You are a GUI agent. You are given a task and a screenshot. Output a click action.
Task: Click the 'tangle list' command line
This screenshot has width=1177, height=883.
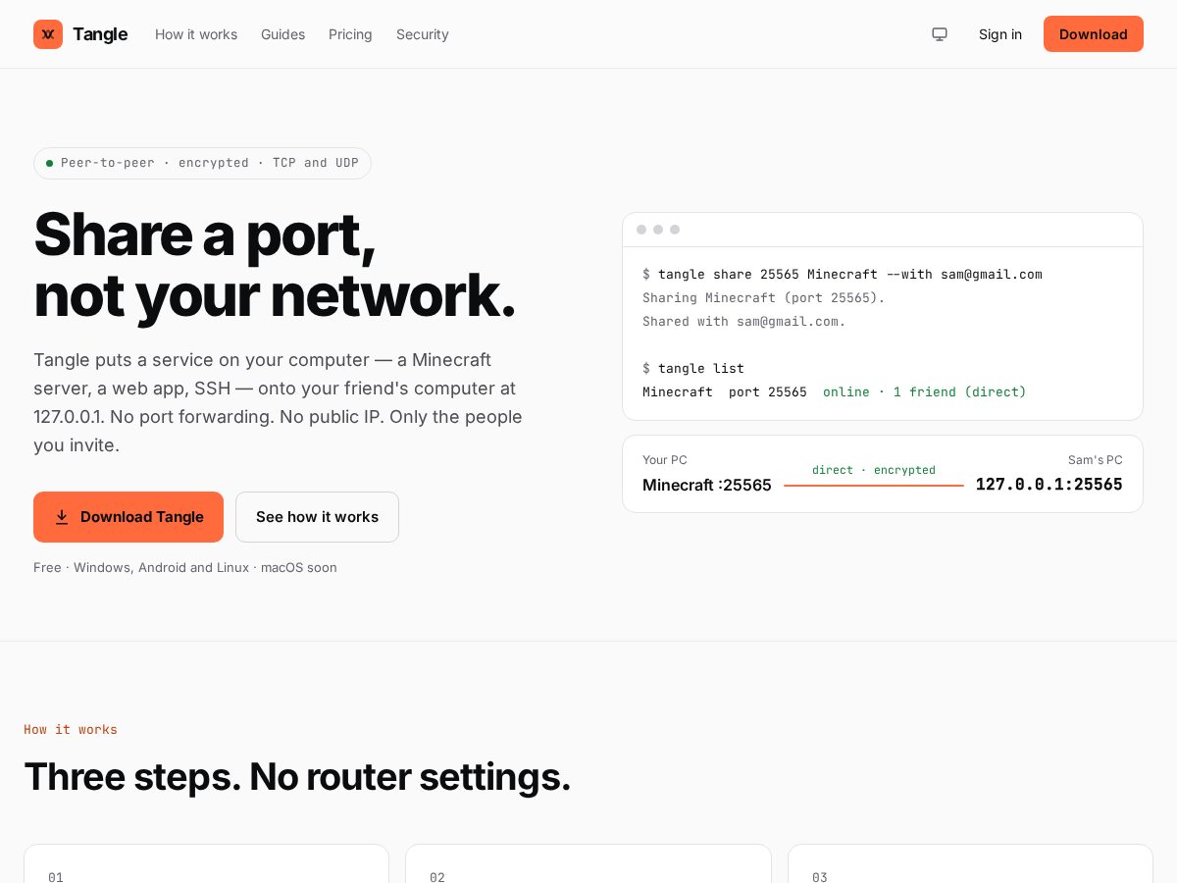[x=693, y=369]
